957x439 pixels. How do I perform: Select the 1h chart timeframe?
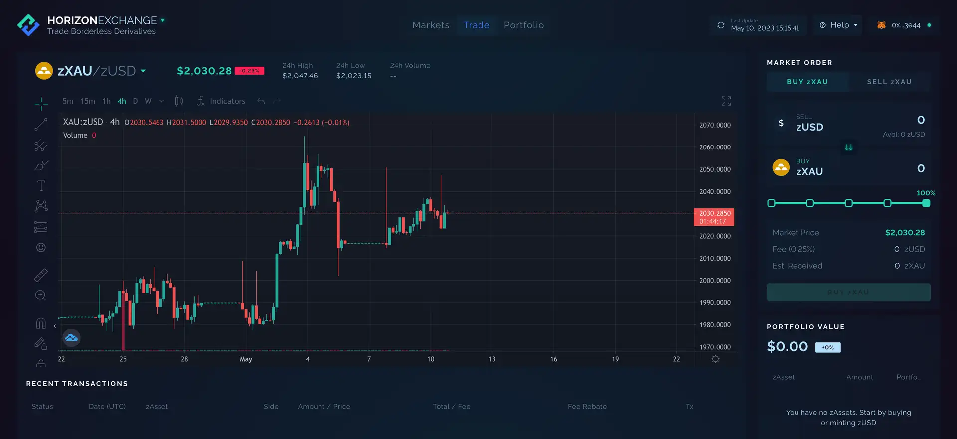[x=106, y=101]
